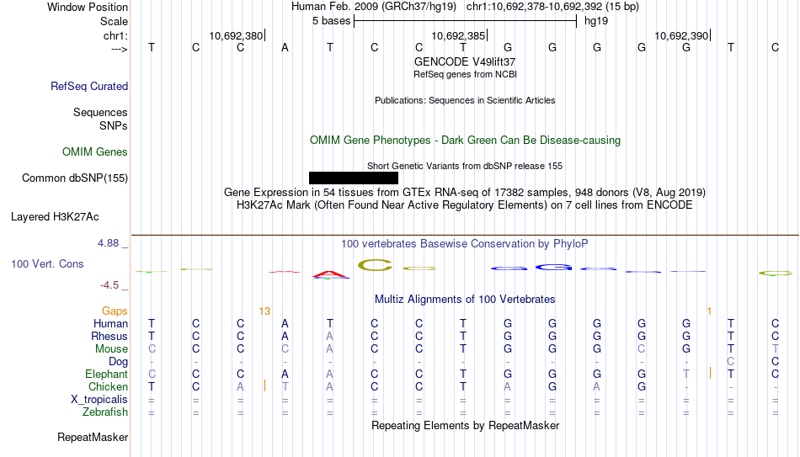Click the orange gap count 1

(x=709, y=311)
